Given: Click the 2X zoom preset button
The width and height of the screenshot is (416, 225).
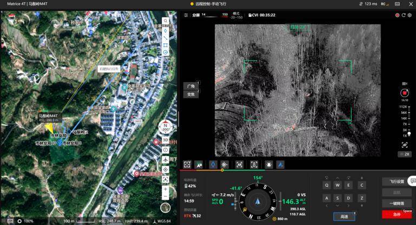Looking at the screenshot, I should coord(405,154).
